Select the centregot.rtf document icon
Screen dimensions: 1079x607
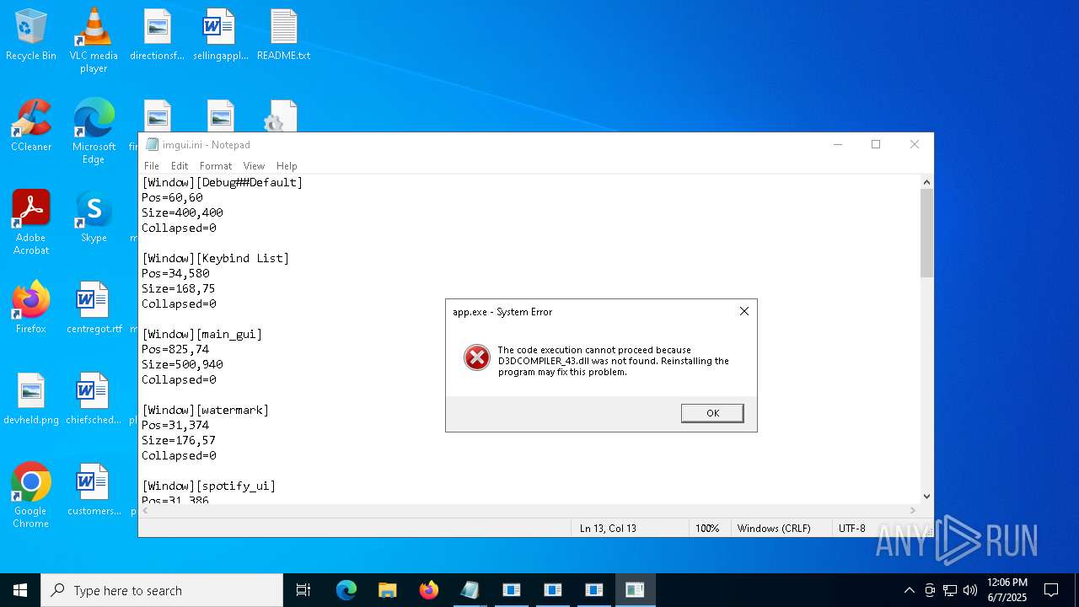point(94,308)
